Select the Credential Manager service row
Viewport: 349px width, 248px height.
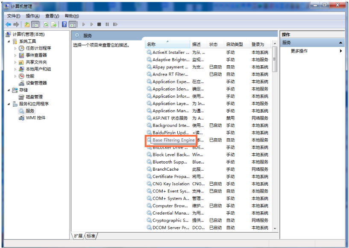208,213
